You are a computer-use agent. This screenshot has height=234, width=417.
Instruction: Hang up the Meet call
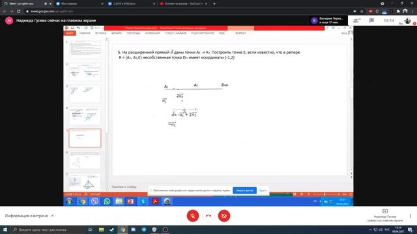coord(208,216)
